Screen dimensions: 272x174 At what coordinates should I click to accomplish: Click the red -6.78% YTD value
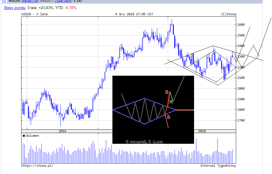pos(71,8)
